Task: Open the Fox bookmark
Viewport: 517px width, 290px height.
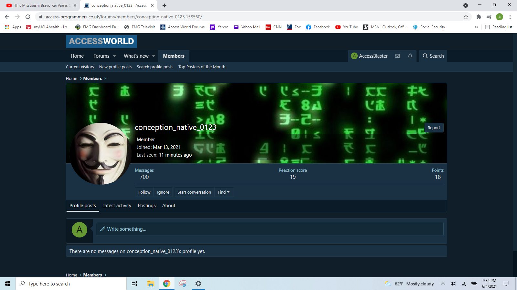Action: [294, 27]
